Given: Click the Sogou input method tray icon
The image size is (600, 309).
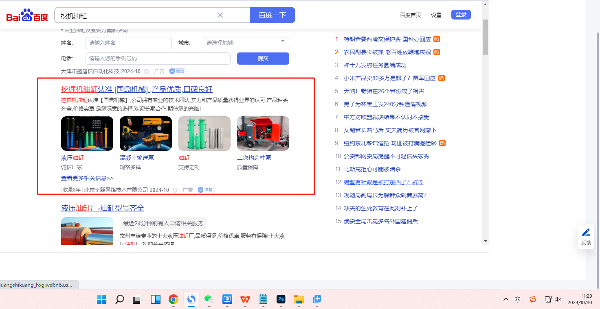Looking at the screenshot, I should tap(532, 300).
